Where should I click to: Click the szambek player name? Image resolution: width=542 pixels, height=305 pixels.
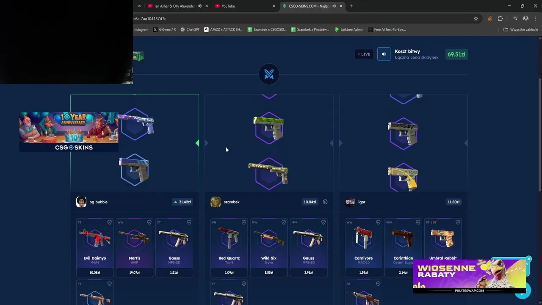tap(232, 202)
